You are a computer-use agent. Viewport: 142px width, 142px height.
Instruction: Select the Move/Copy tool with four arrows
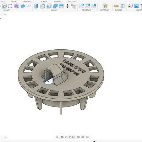[x=67, y=6]
